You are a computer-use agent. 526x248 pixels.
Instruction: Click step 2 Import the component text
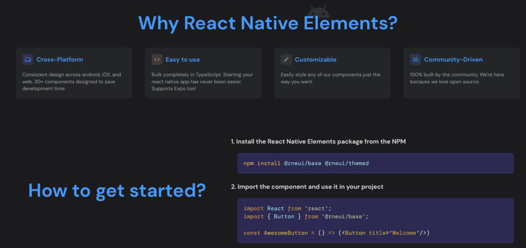click(x=307, y=187)
